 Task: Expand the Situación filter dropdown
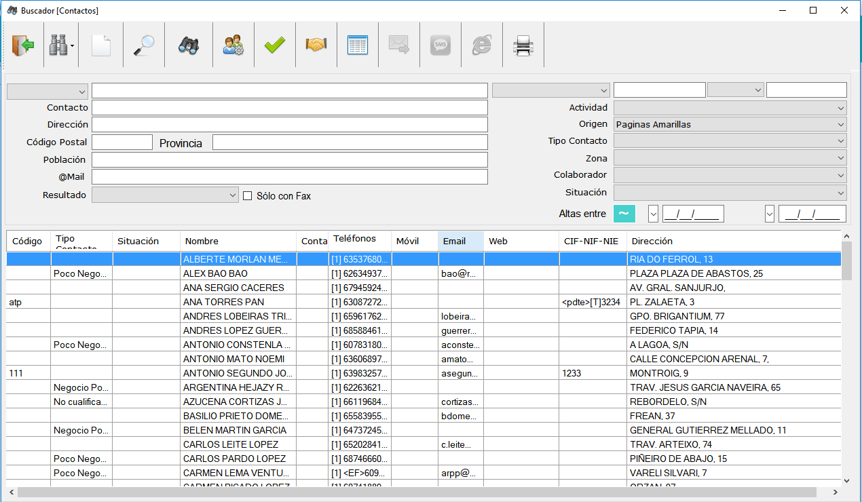coord(730,193)
